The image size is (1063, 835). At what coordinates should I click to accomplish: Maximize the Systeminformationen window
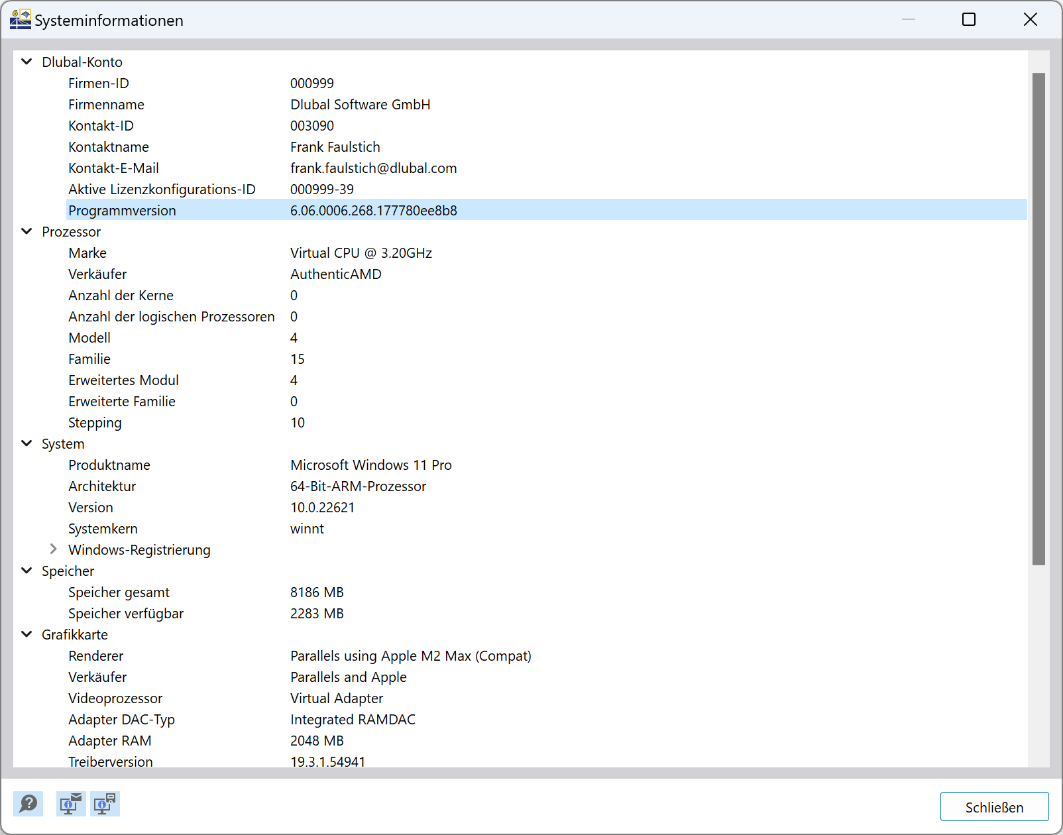click(969, 19)
